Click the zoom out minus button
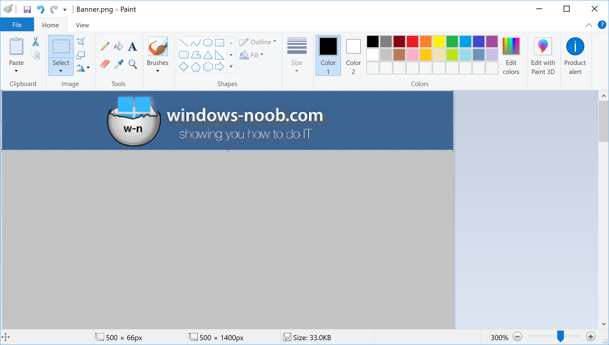Viewport: 609px width, 345px height. 518,337
